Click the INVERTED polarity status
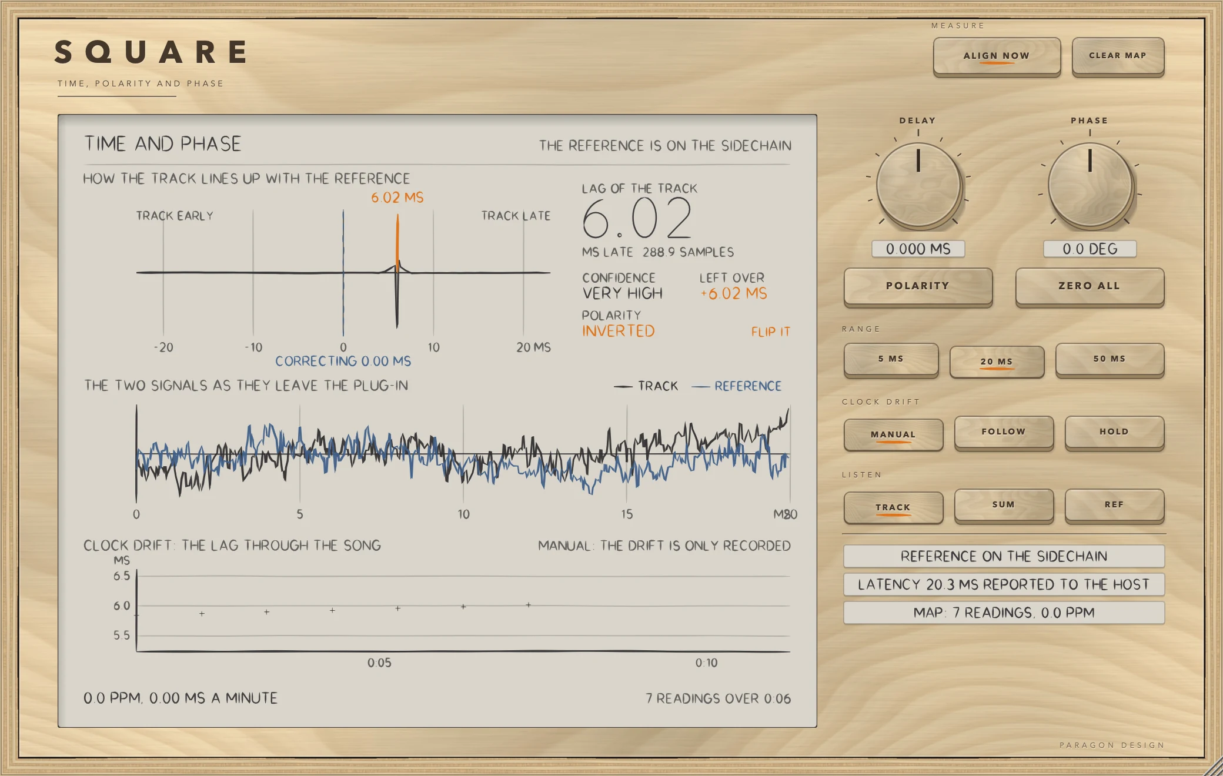The image size is (1223, 776). (x=619, y=331)
